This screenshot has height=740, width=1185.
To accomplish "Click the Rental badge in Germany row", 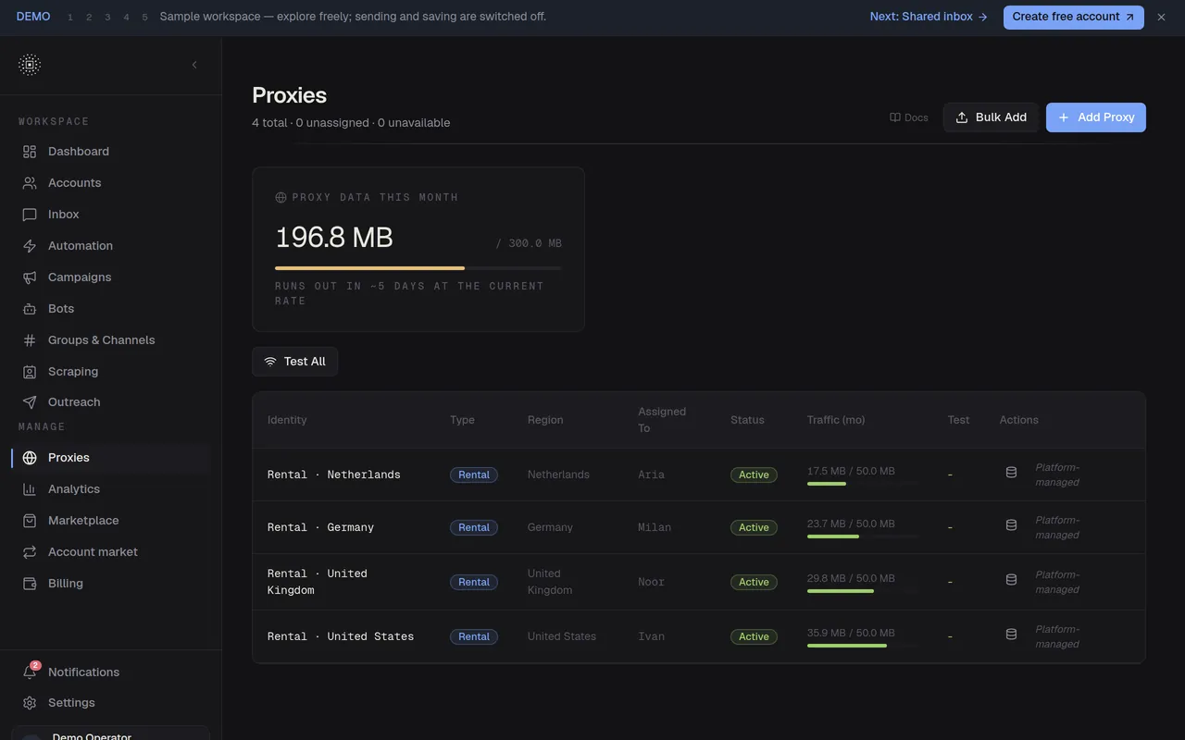I will tap(474, 527).
